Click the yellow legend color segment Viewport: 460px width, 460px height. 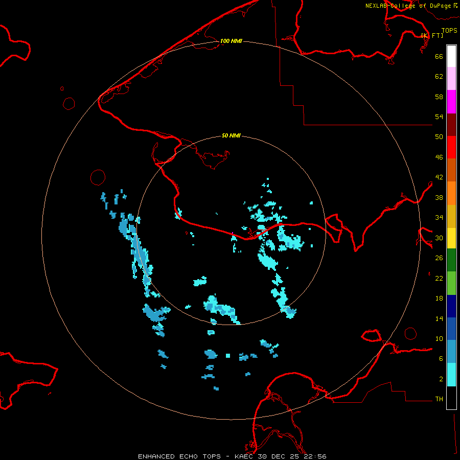tap(451, 238)
